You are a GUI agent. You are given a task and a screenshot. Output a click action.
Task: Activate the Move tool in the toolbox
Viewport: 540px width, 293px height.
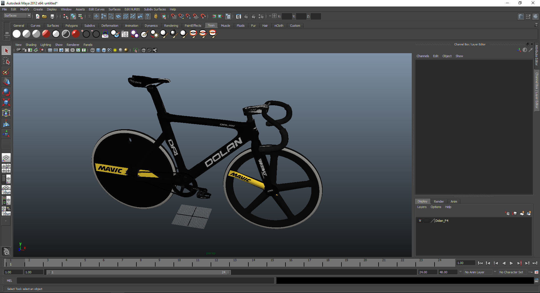coord(6,82)
